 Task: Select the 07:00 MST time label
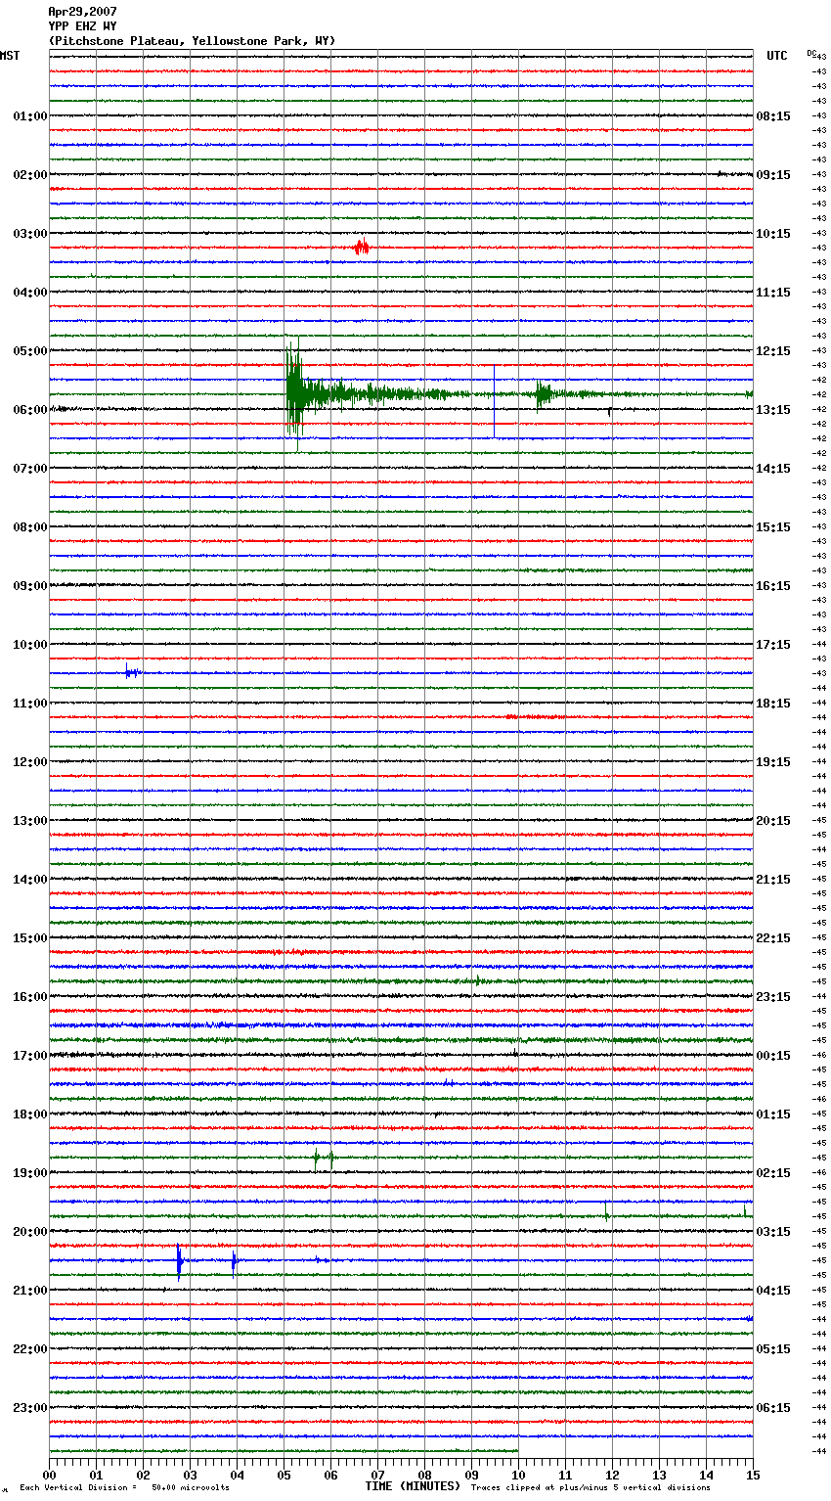tap(30, 469)
